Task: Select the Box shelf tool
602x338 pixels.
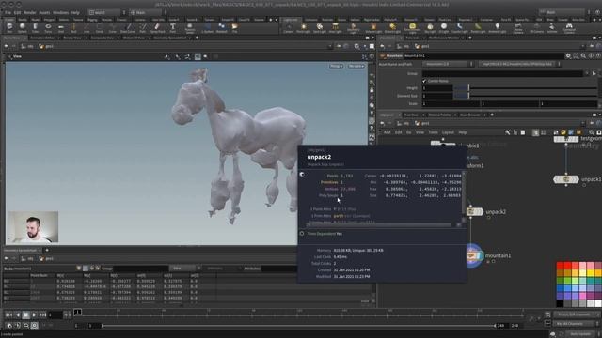Action: tap(9, 27)
